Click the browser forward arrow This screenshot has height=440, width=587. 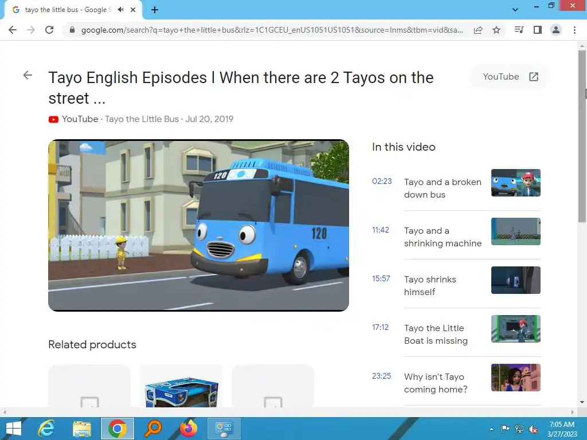click(31, 30)
